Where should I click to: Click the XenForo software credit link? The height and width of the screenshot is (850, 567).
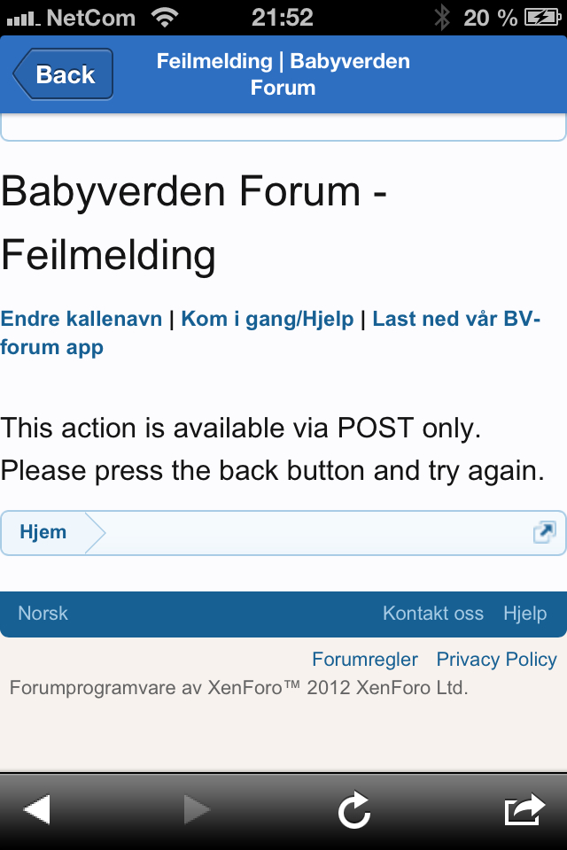tap(237, 687)
